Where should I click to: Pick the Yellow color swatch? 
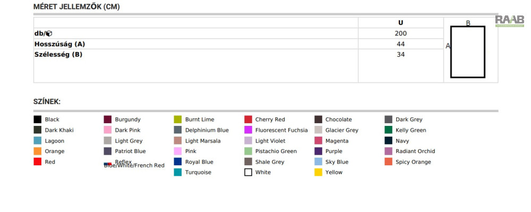tap(318, 172)
